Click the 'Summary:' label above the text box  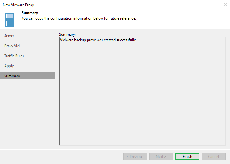point(67,34)
